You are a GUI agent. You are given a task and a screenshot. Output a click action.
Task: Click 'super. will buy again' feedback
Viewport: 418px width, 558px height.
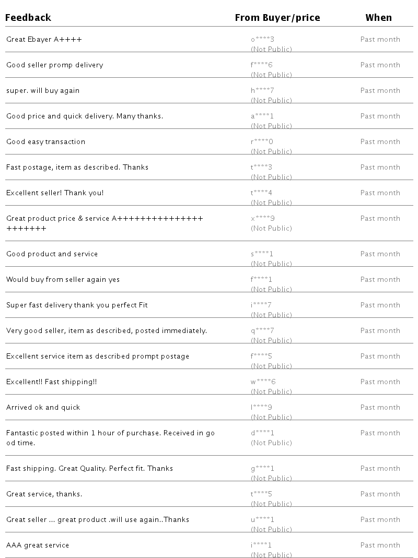(43, 90)
